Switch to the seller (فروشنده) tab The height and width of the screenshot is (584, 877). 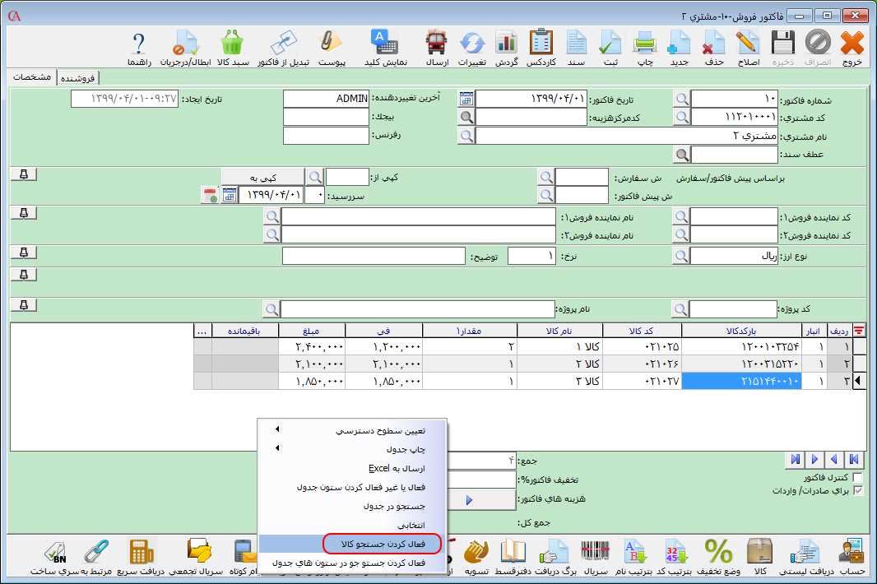(x=77, y=77)
